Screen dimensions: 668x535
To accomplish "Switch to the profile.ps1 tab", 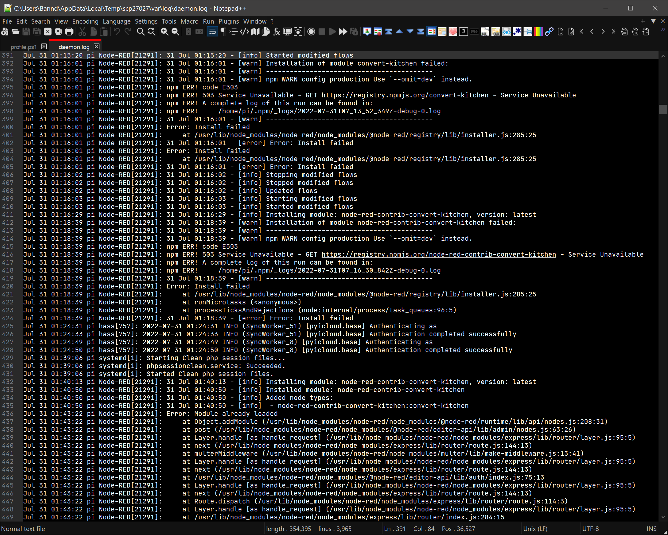I will tap(24, 47).
